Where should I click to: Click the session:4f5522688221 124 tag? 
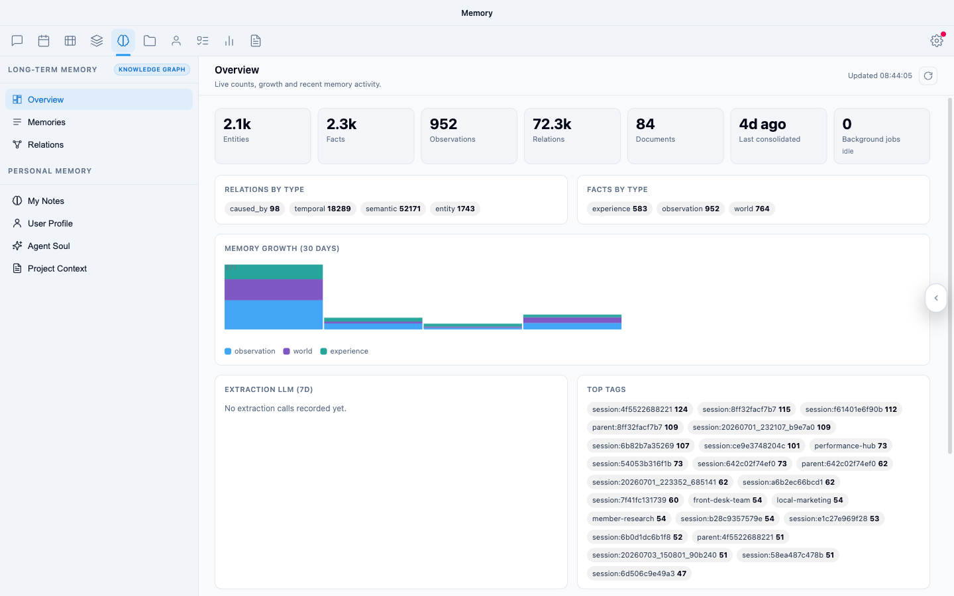640,409
